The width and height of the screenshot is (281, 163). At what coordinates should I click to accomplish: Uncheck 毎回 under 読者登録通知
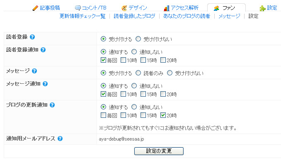(x=103, y=60)
